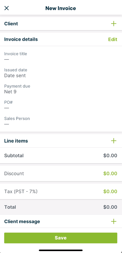Edit the Discount amount $0.00
This screenshot has height=253, width=122.
[110, 174]
